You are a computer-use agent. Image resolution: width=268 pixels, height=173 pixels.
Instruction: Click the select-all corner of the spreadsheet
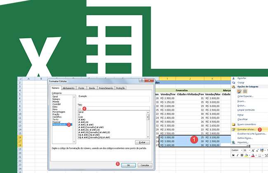coord(20,79)
